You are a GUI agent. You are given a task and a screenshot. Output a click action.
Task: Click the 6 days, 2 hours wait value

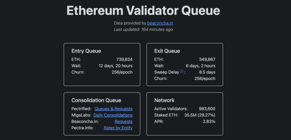[x=200, y=66]
